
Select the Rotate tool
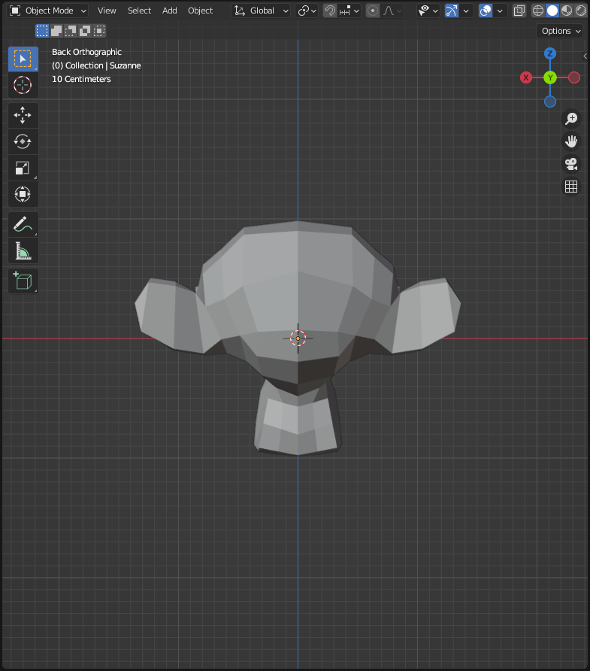point(23,141)
